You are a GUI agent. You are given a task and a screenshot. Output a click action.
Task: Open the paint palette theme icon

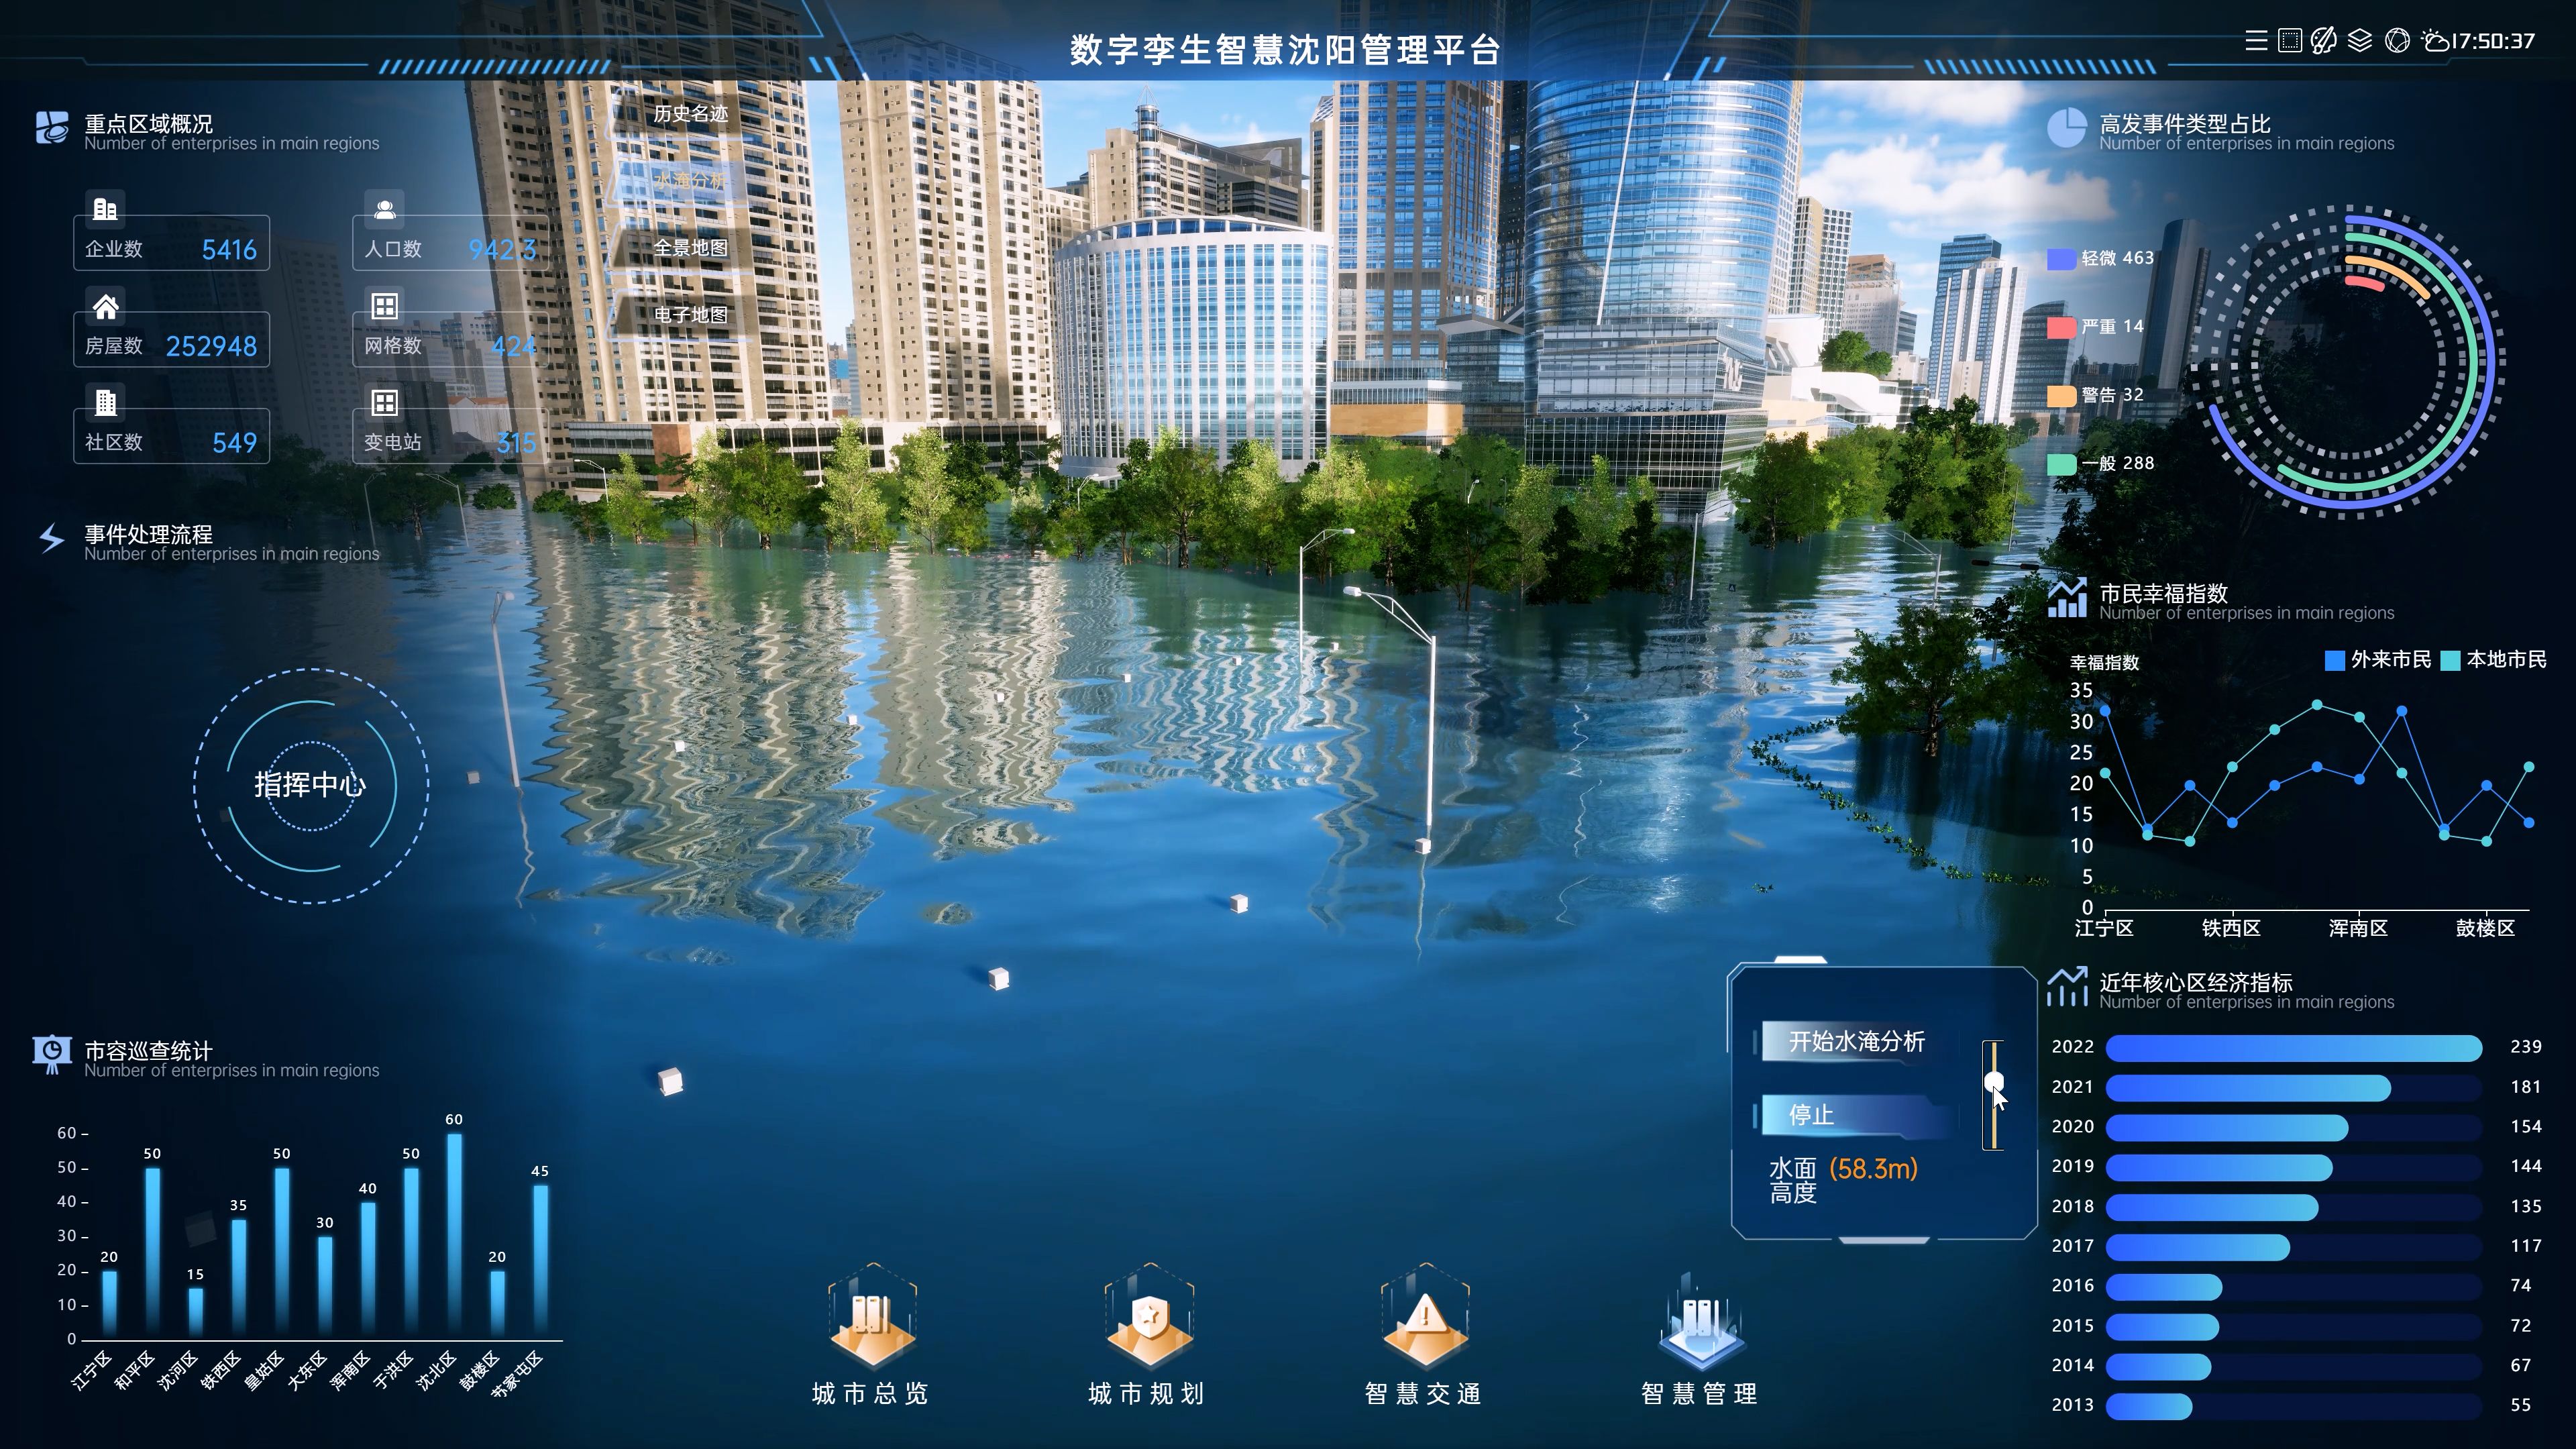2324,41
